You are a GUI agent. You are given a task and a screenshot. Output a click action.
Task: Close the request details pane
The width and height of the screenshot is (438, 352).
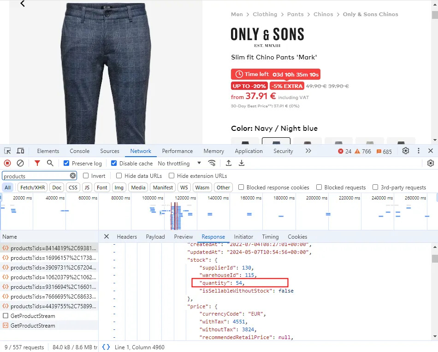tap(107, 236)
